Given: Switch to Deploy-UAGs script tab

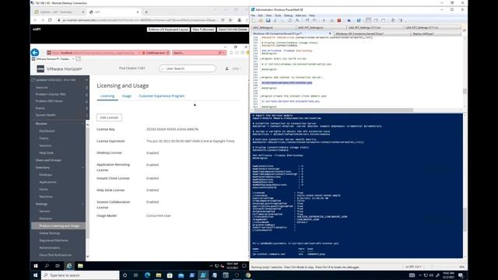Looking at the screenshot, I should (x=435, y=33).
